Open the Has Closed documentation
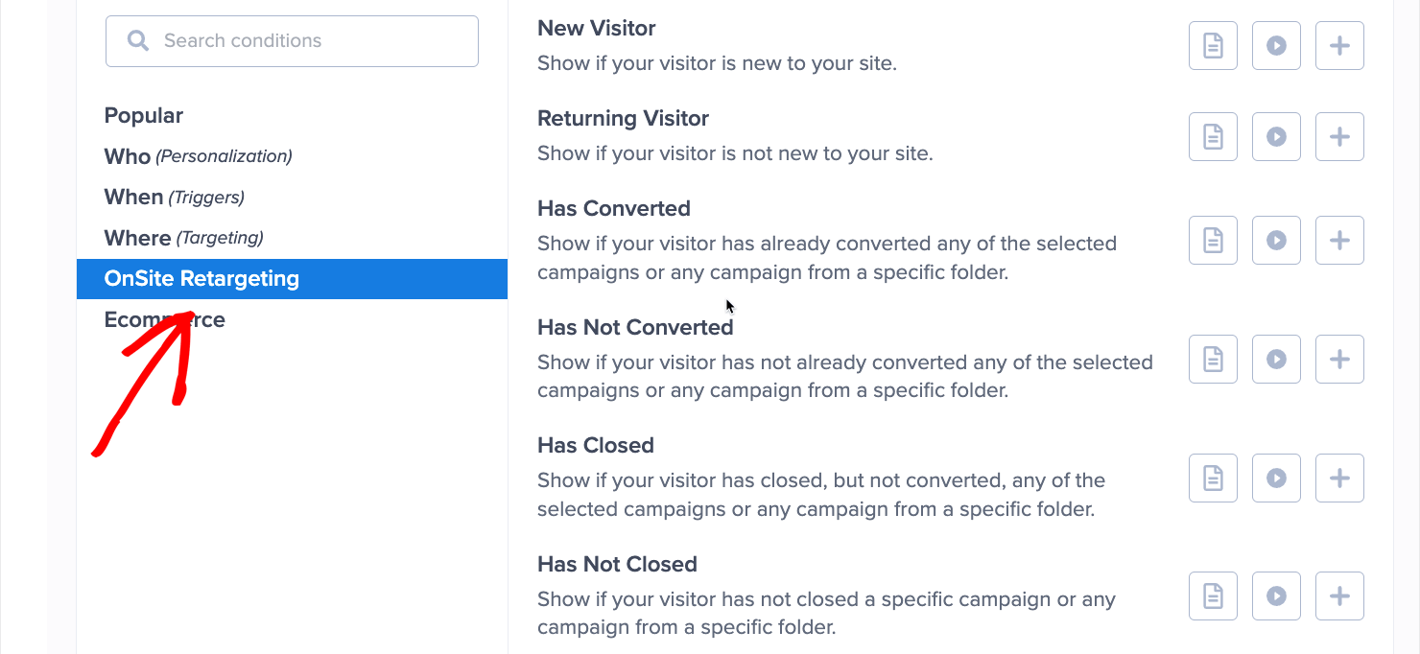Image resolution: width=1420 pixels, height=654 pixels. [x=1213, y=478]
